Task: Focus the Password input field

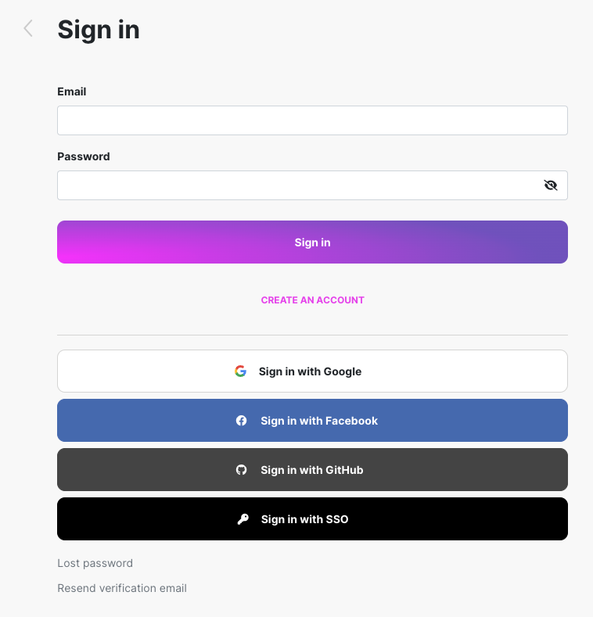Action: pos(297,185)
